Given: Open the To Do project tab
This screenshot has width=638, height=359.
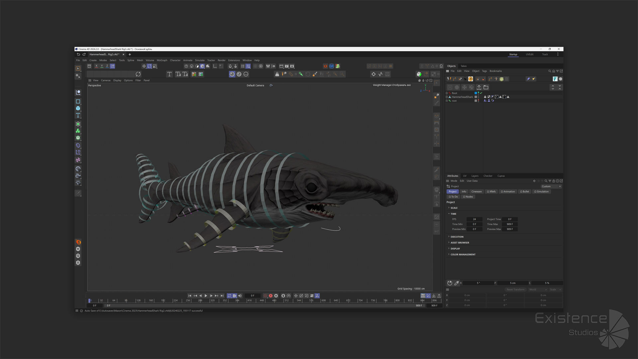Looking at the screenshot, I should click(453, 197).
